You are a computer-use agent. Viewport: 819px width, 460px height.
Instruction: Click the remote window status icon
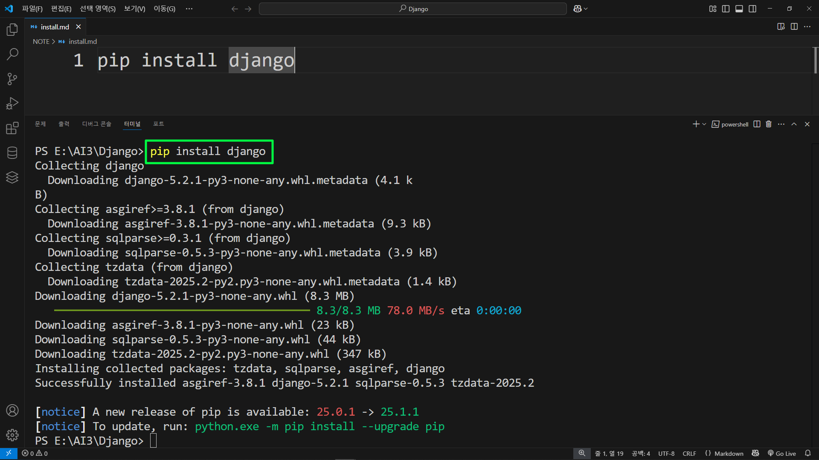[x=9, y=454]
